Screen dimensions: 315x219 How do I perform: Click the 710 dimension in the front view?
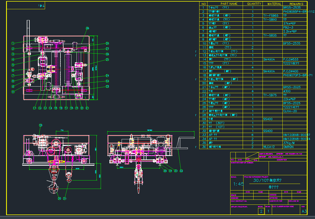[x=61, y=130]
